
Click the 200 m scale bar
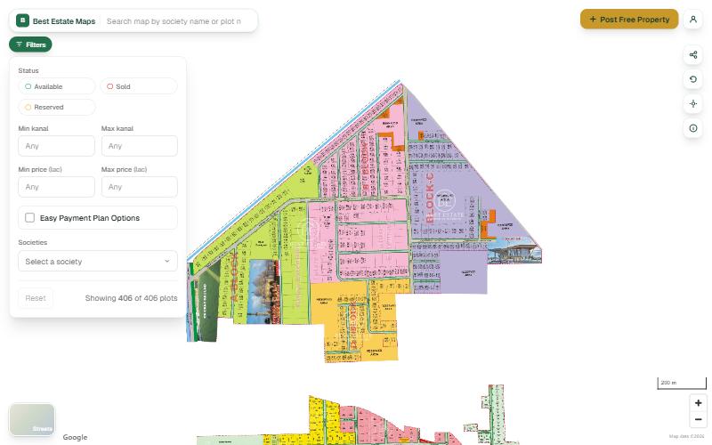pyautogui.click(x=682, y=384)
